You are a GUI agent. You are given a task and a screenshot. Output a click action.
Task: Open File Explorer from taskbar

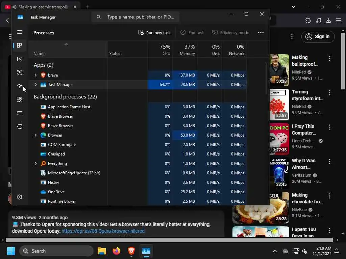click(x=102, y=251)
